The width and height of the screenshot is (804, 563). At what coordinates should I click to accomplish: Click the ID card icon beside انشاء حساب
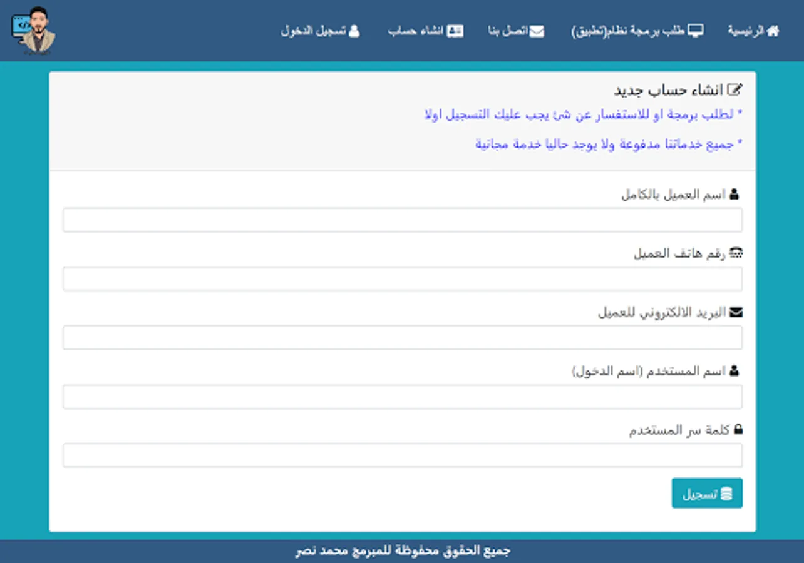click(x=455, y=31)
